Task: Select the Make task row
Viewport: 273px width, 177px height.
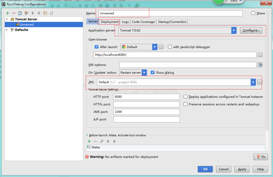Action: (x=176, y=147)
